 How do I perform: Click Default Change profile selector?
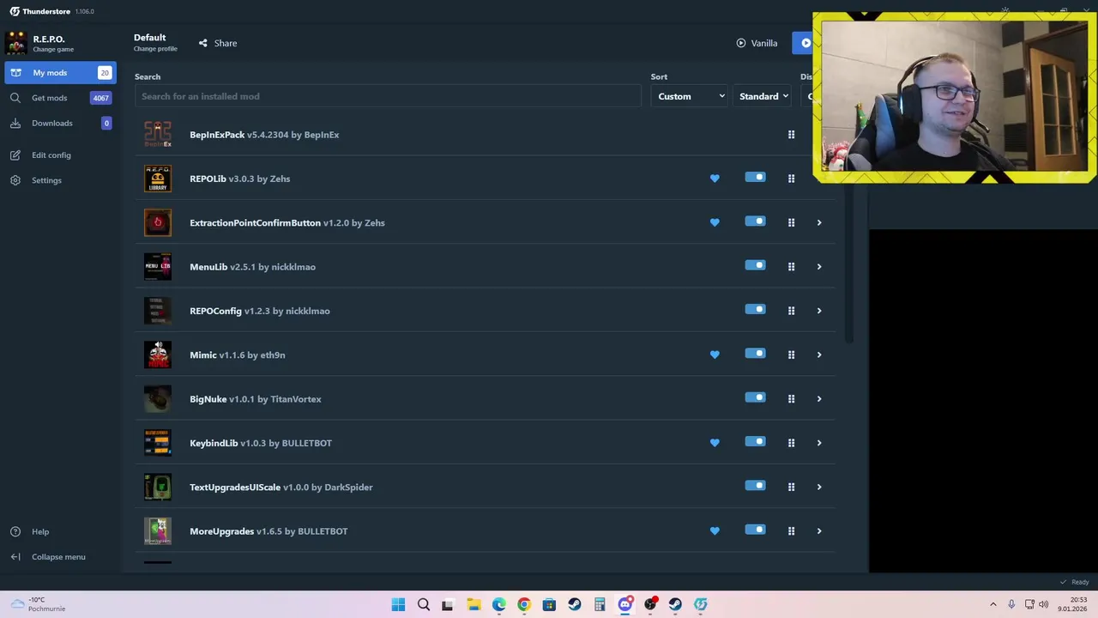[155, 42]
